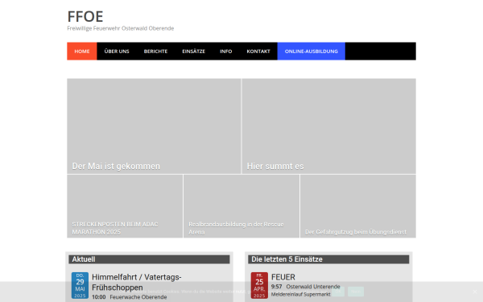Open the 'Himmelfahrt / Vatertags-Frühschoppen' event

pyautogui.click(x=137, y=283)
